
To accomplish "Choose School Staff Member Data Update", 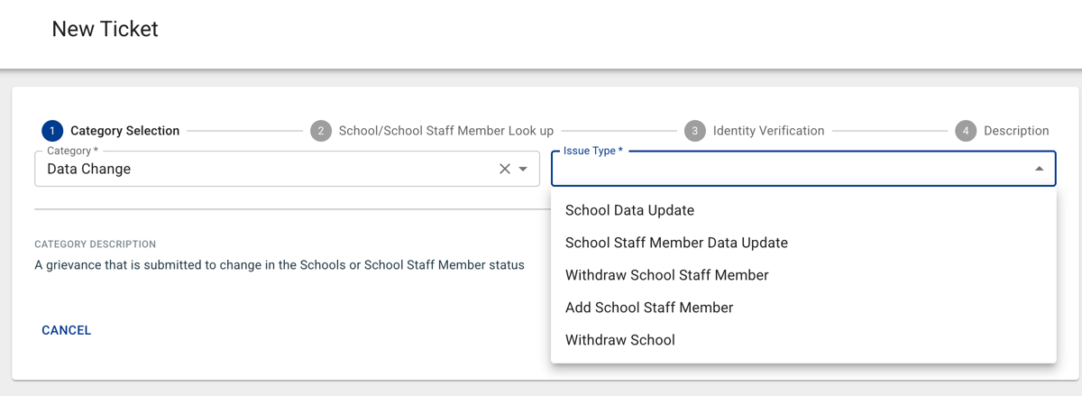I will [x=676, y=243].
